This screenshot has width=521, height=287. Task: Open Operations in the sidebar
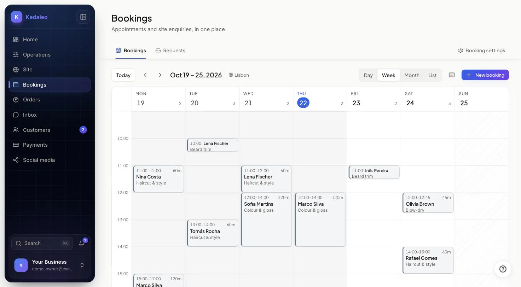coord(50,55)
